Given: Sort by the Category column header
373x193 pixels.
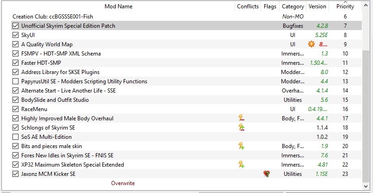Looking at the screenshot, I should [x=293, y=6].
